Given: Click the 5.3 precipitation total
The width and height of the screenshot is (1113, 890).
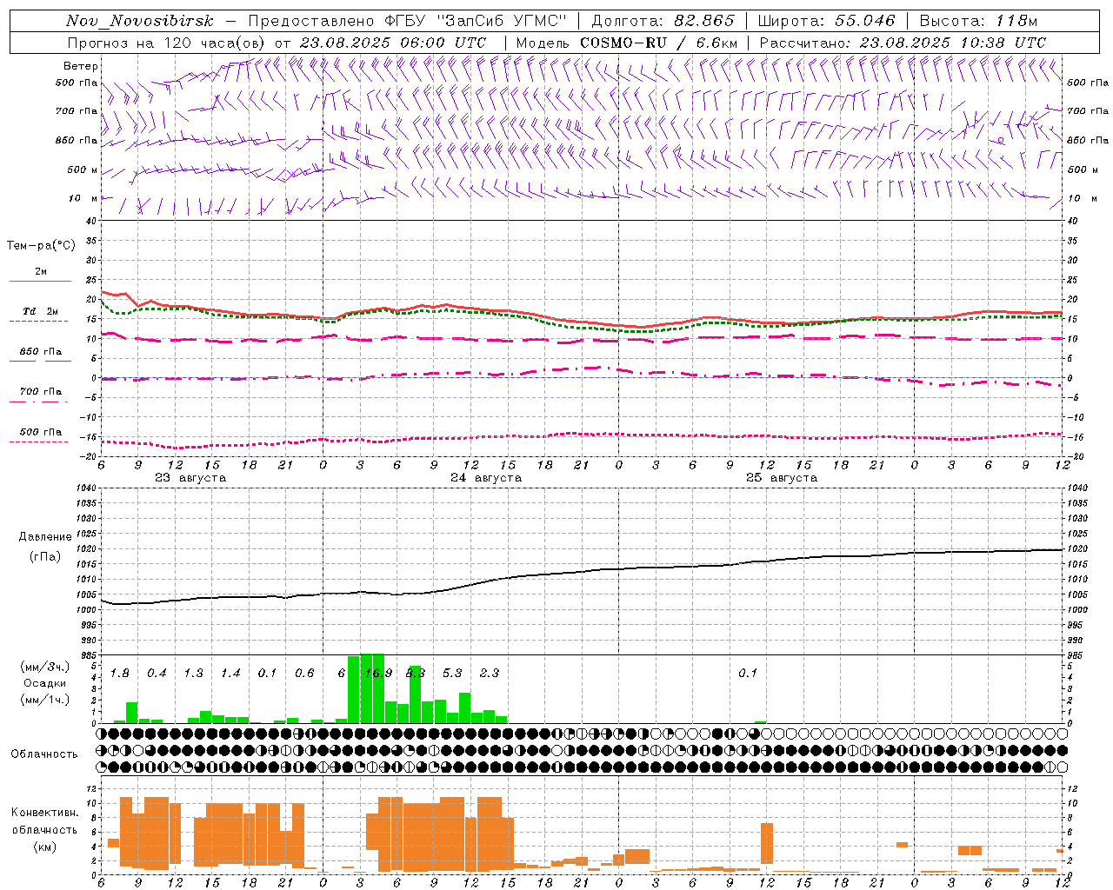Looking at the screenshot, I should coord(452,674).
